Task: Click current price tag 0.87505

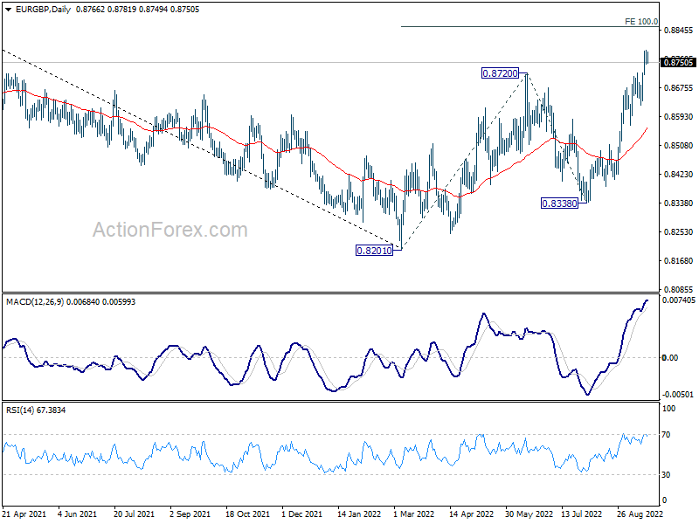Action: coord(678,62)
